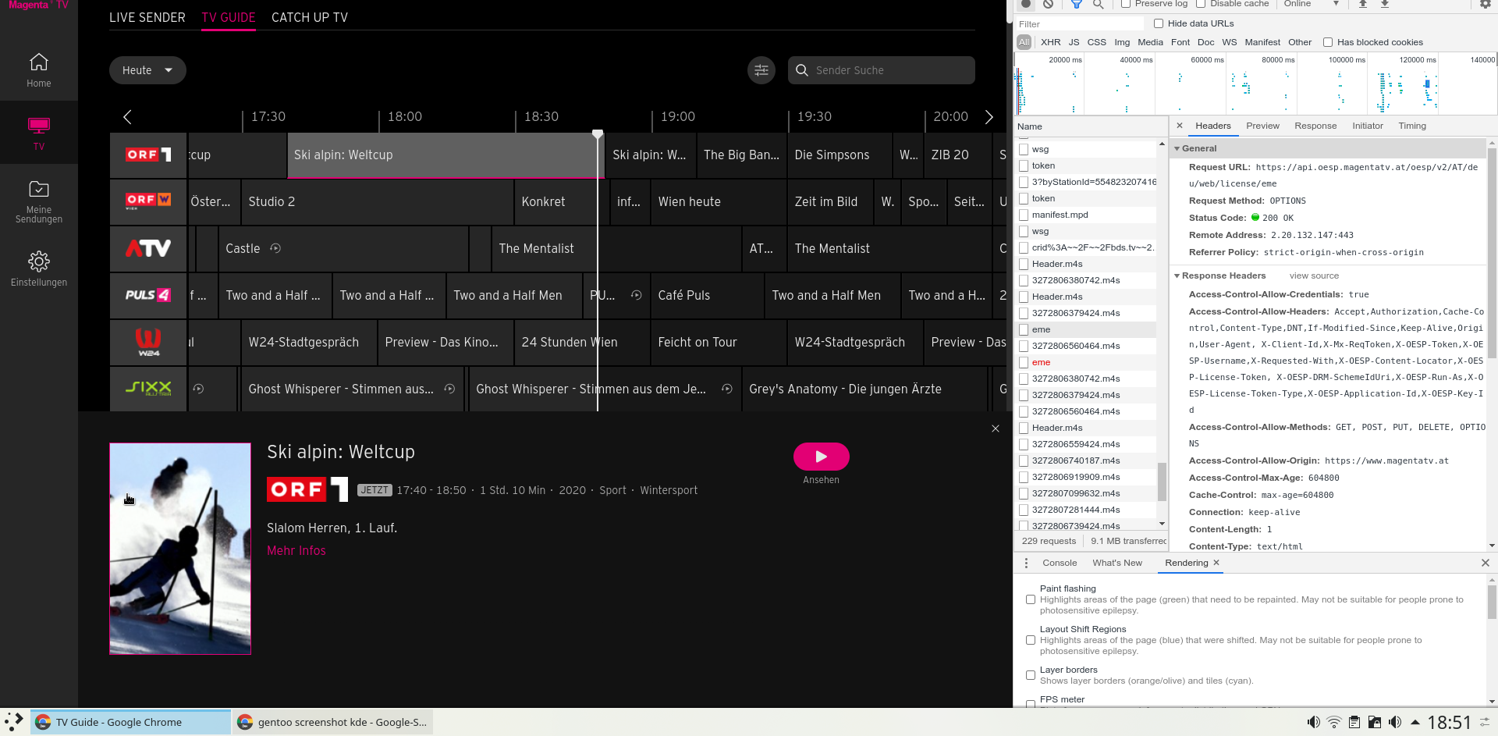
Task: Open the KDE application launcher
Action: (x=14, y=722)
